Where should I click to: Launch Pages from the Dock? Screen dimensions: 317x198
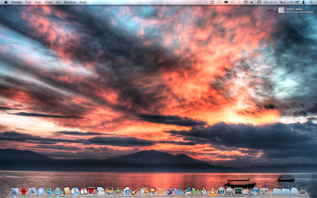point(144,191)
